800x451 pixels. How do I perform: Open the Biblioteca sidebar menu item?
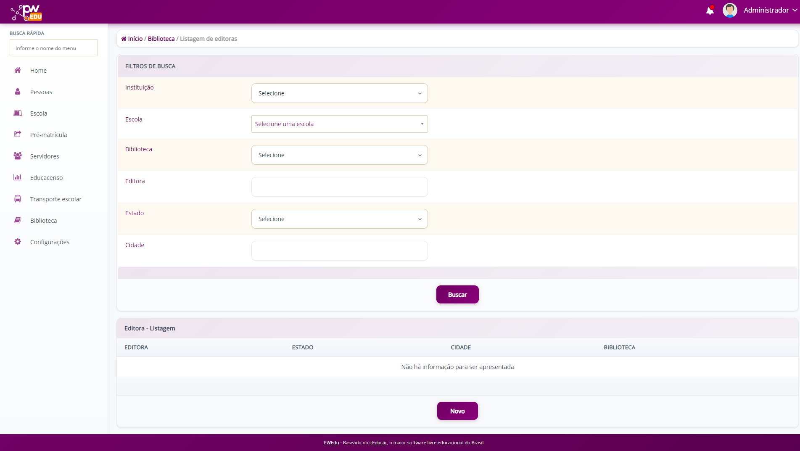click(43, 221)
